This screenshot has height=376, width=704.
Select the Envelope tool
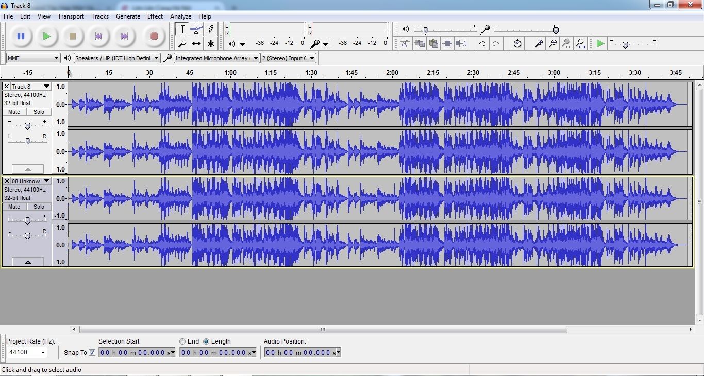(x=196, y=29)
